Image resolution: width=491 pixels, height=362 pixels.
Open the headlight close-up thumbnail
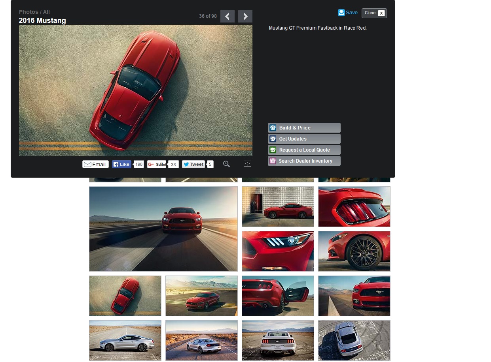(x=278, y=251)
